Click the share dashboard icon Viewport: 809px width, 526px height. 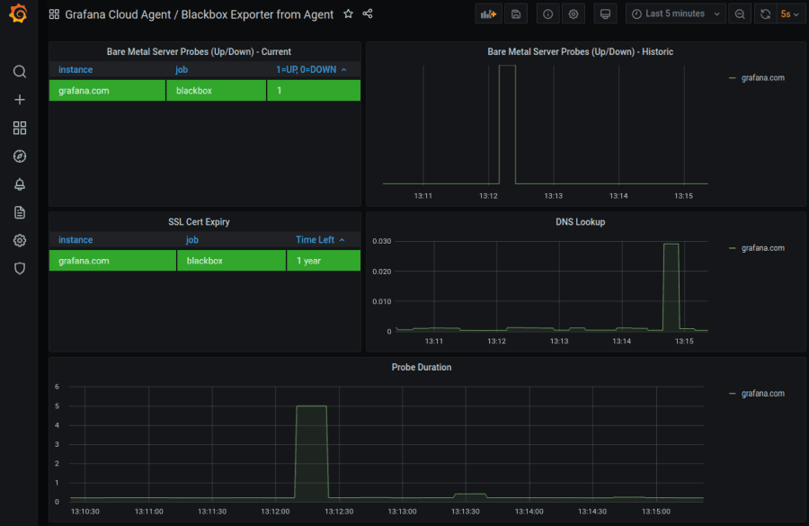pyautogui.click(x=368, y=14)
